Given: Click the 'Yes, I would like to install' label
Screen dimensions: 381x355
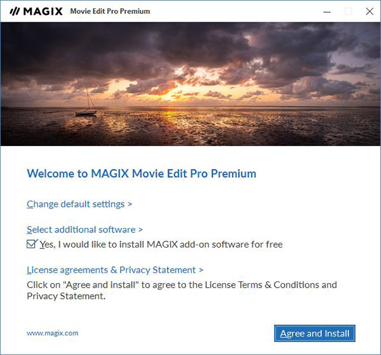Looking at the screenshot, I should tap(161, 244).
